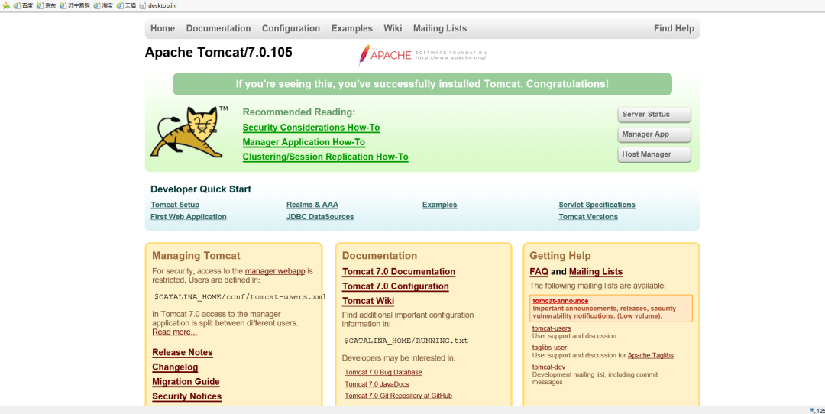Open the 天猫 favorites bookmark

(126, 6)
